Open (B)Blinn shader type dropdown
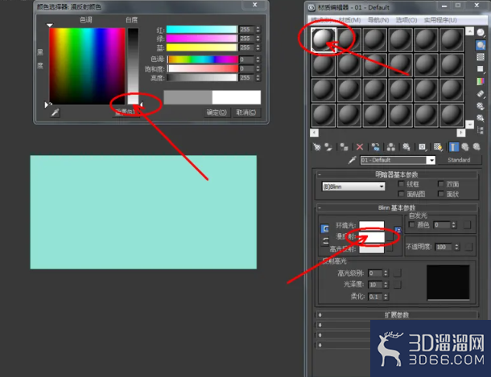This screenshot has width=491, height=377. coord(353,186)
